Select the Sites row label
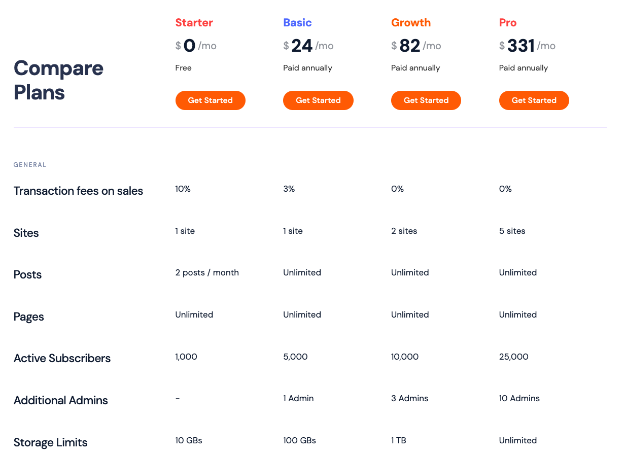Viewport: 625px width, 455px height. click(26, 233)
